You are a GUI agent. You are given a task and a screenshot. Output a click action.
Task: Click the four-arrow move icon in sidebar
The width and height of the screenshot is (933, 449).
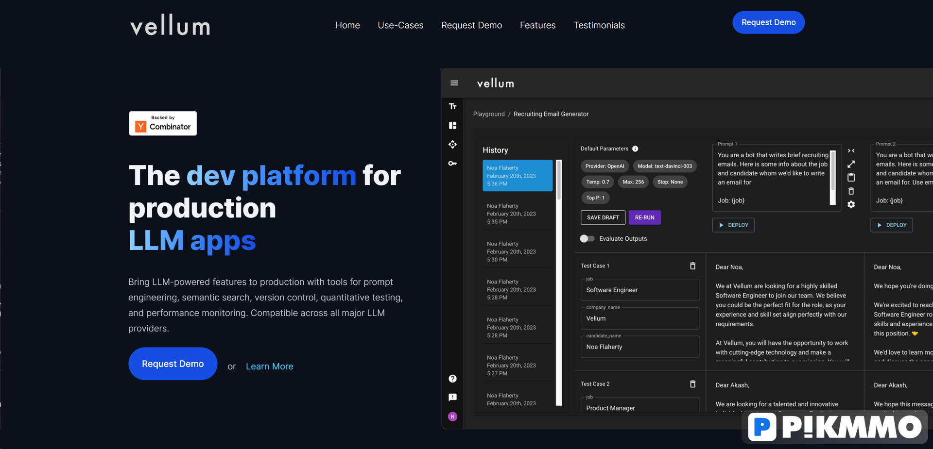click(x=452, y=144)
